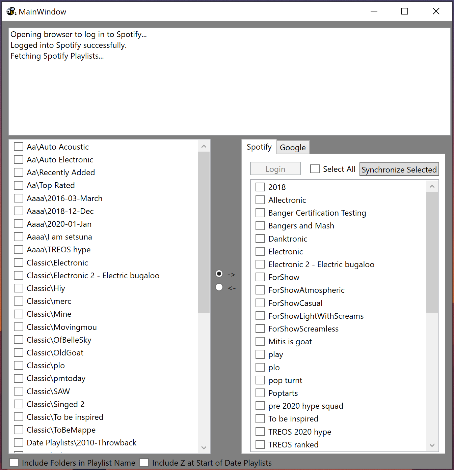Select the left-arrow sync direction radio button
The width and height of the screenshot is (454, 470).
pos(219,287)
